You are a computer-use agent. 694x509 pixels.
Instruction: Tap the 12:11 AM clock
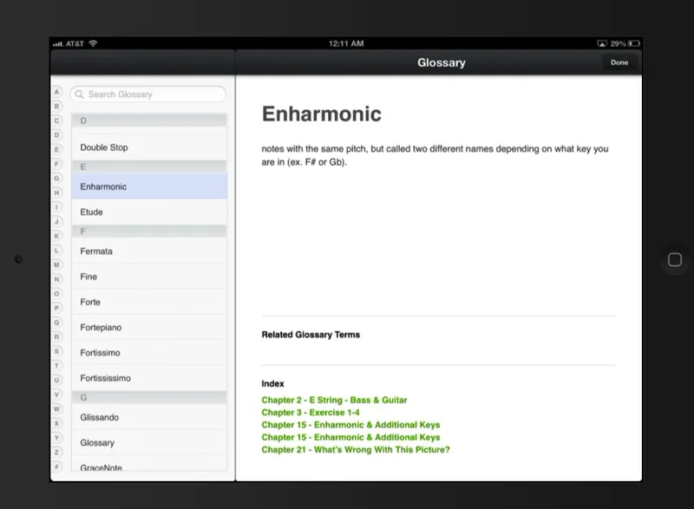pos(346,43)
